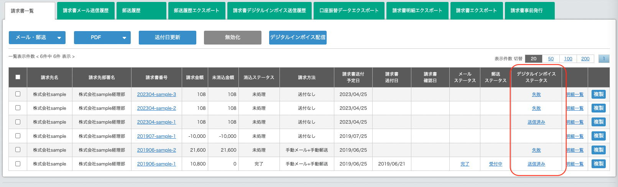
Task: Click 複製 for 201906-sample-2
Action: tap(598, 150)
